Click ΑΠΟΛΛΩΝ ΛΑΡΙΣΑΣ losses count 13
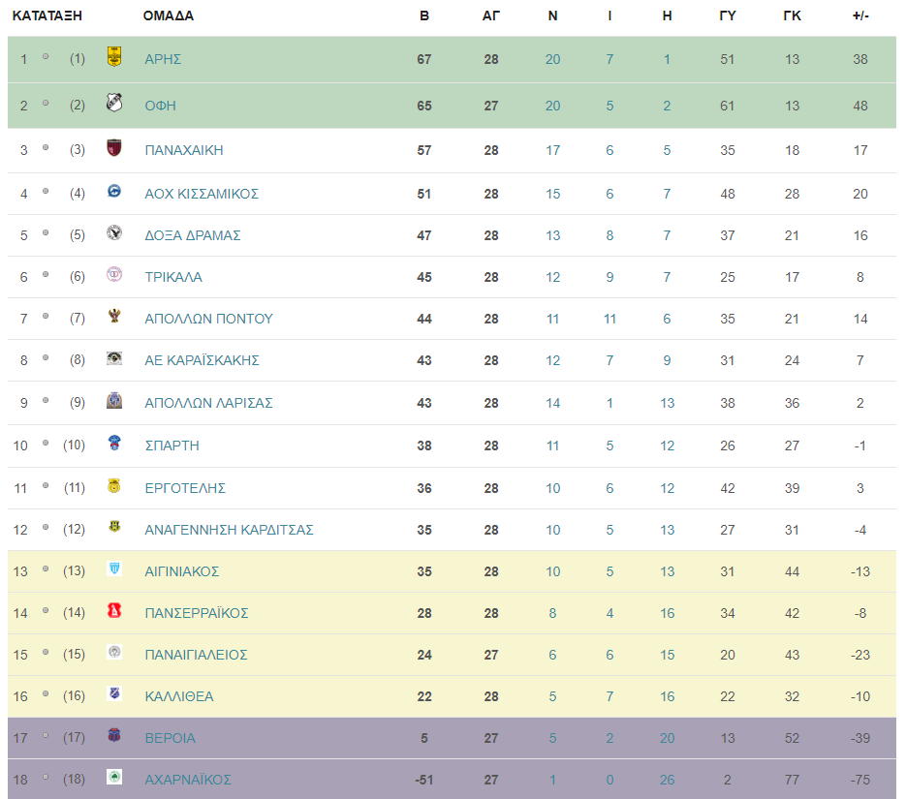Image resolution: width=906 pixels, height=799 pixels. click(668, 403)
